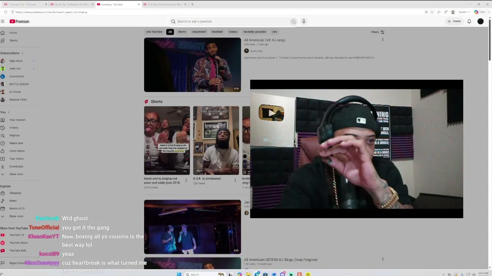Image resolution: width=492 pixels, height=276 pixels.
Task: Open the search Filters menu
Action: (378, 32)
